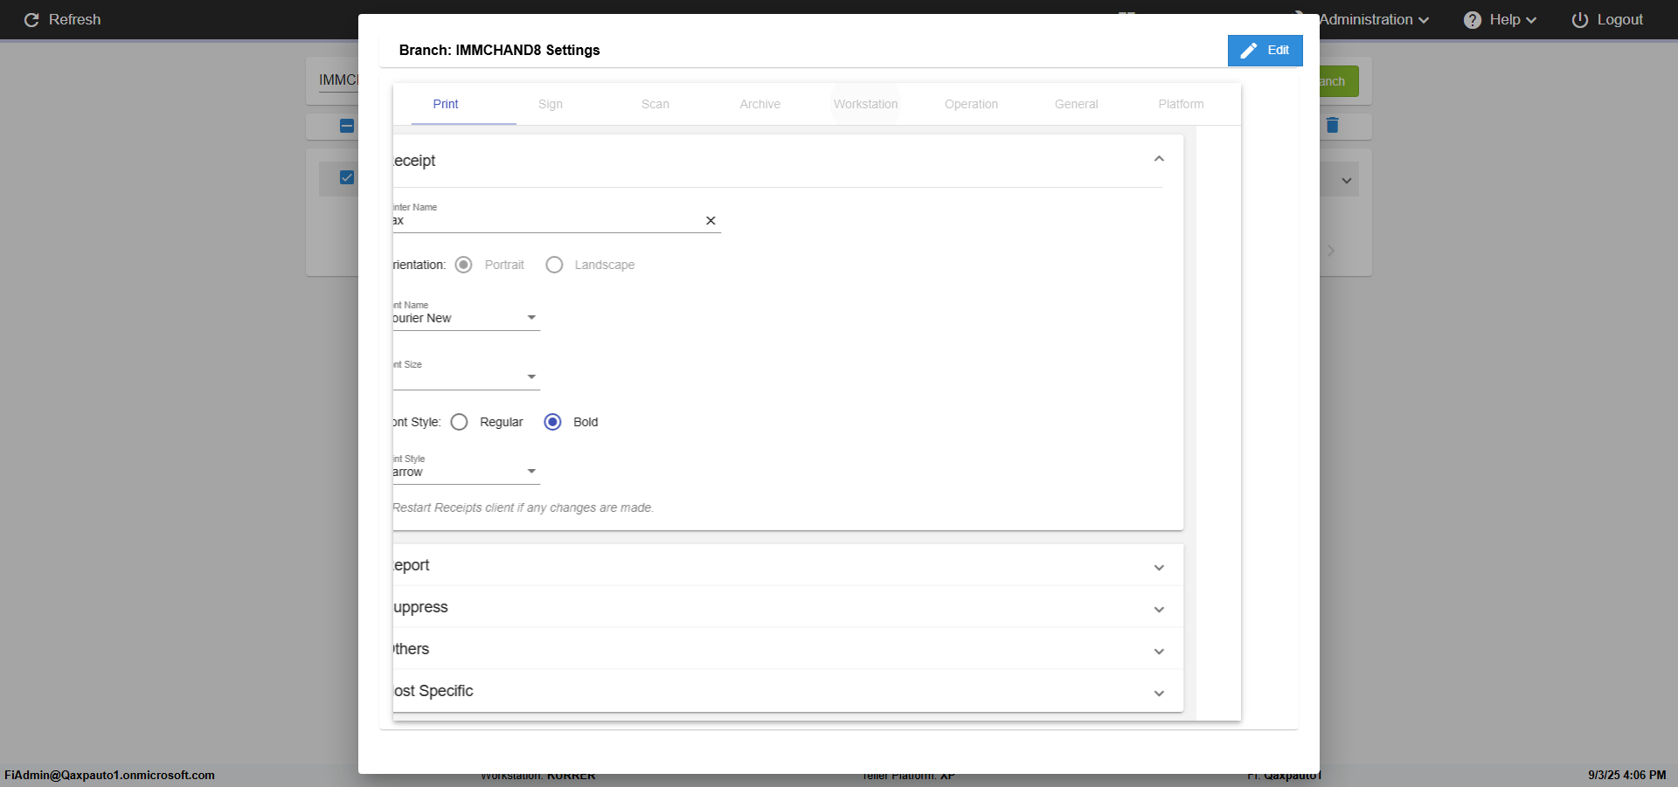Image resolution: width=1678 pixels, height=787 pixels.
Task: Select Portrait orientation radio button
Action: 464,265
